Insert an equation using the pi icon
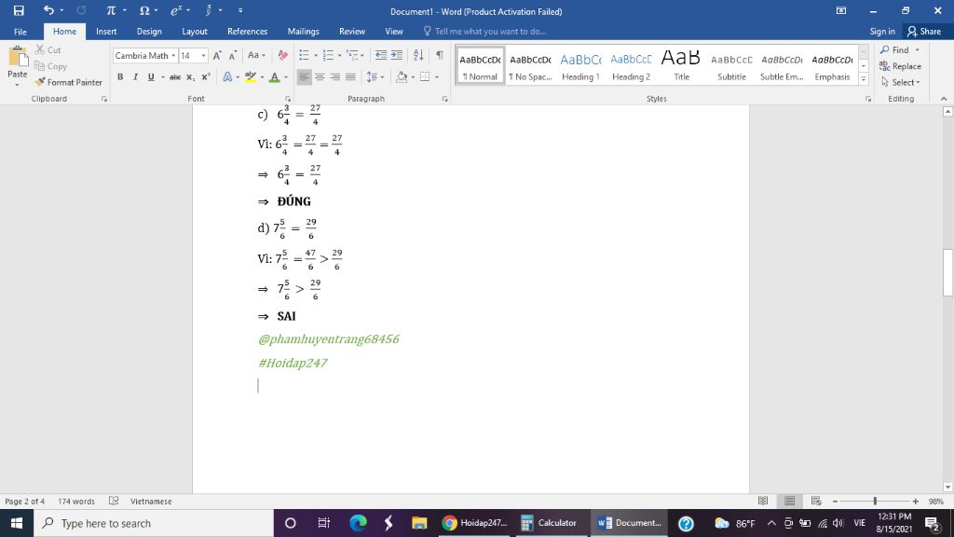The width and height of the screenshot is (954, 537). pos(111,10)
